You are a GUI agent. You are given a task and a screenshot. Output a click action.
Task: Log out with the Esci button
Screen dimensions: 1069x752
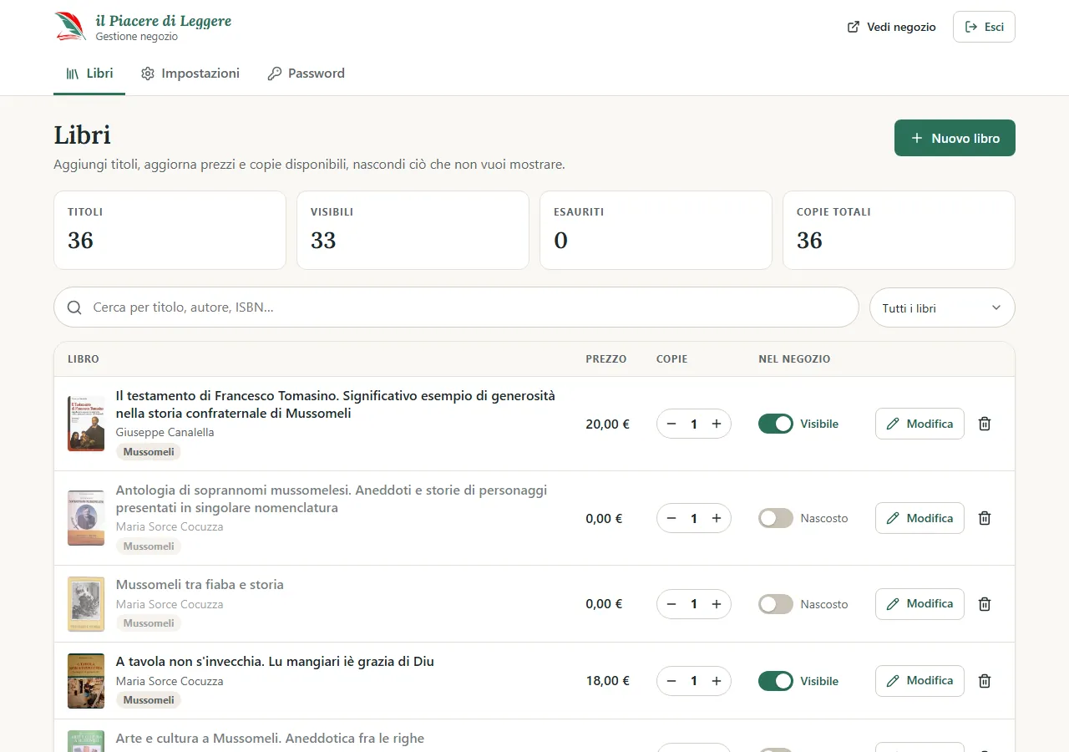click(x=984, y=27)
